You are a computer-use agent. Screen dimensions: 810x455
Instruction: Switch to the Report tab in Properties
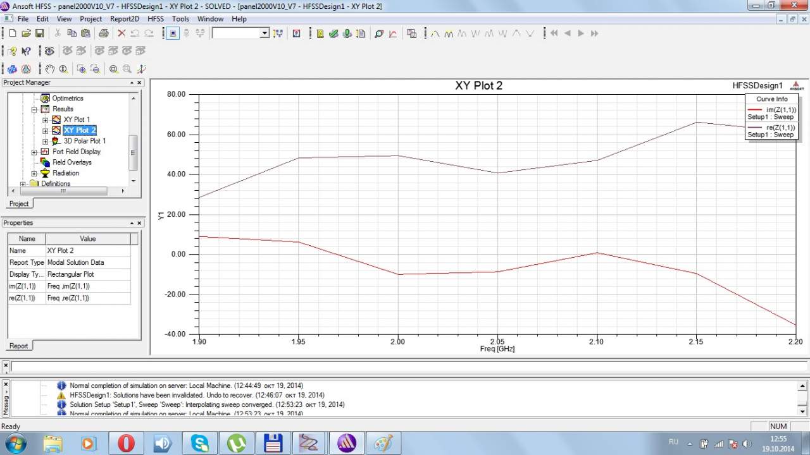pyautogui.click(x=18, y=346)
